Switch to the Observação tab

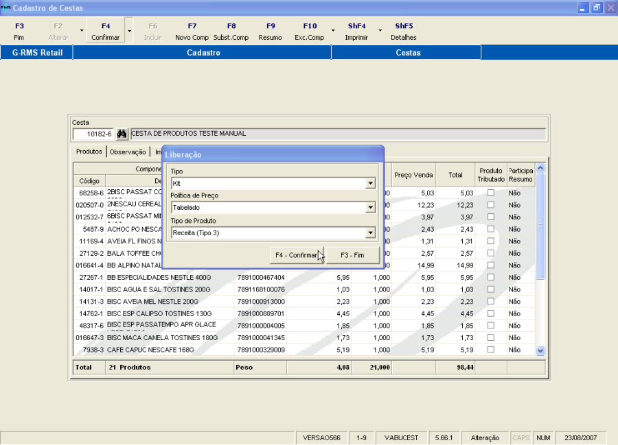click(128, 152)
